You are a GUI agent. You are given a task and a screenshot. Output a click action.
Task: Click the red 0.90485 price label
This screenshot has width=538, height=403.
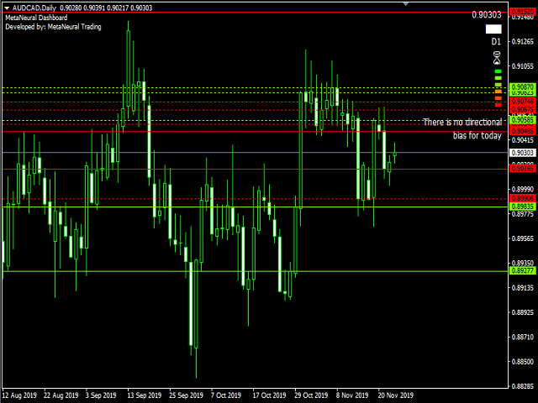523,131
